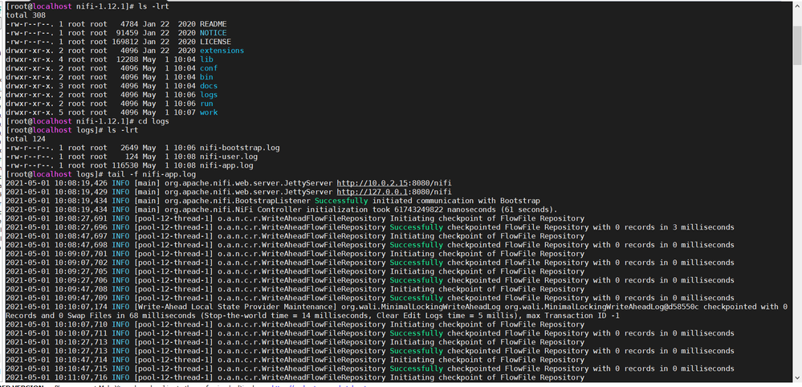This screenshot has width=802, height=387.
Task: Select the nifi-bootstrap.log file name
Action: [240, 148]
